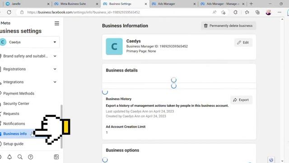This screenshot has width=289, height=163.
Task: Expand Brand safety and suitability section
Action: pyautogui.click(x=55, y=56)
